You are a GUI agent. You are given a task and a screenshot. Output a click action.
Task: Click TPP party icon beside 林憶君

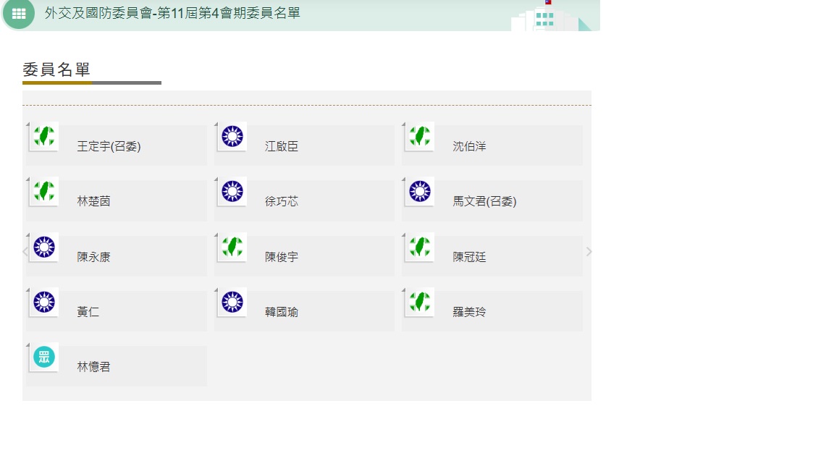coord(44,357)
